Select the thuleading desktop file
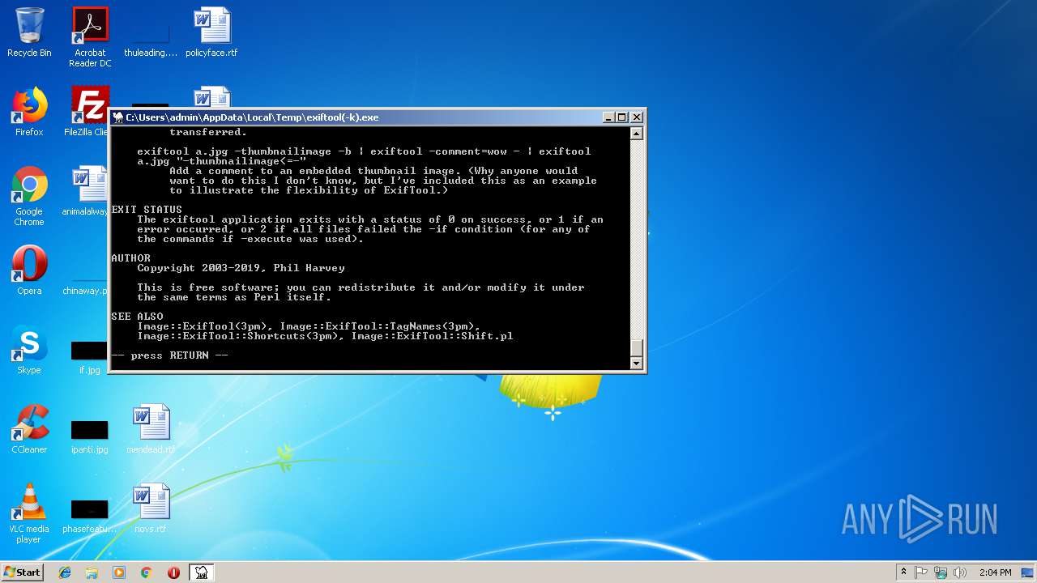The height and width of the screenshot is (583, 1037). 151,37
